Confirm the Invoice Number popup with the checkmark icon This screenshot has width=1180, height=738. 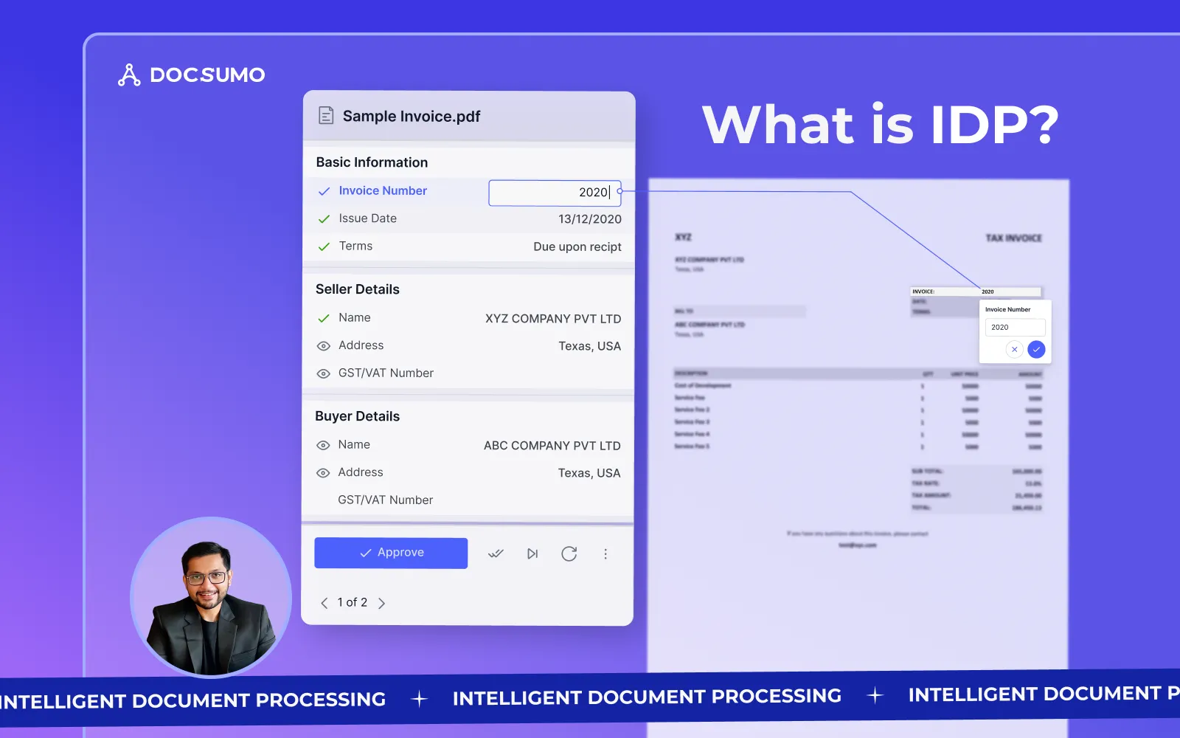pos(1037,349)
